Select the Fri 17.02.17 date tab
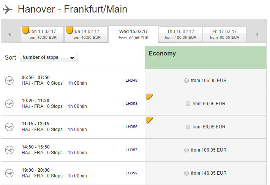The height and width of the screenshot is (185, 270). click(224, 34)
